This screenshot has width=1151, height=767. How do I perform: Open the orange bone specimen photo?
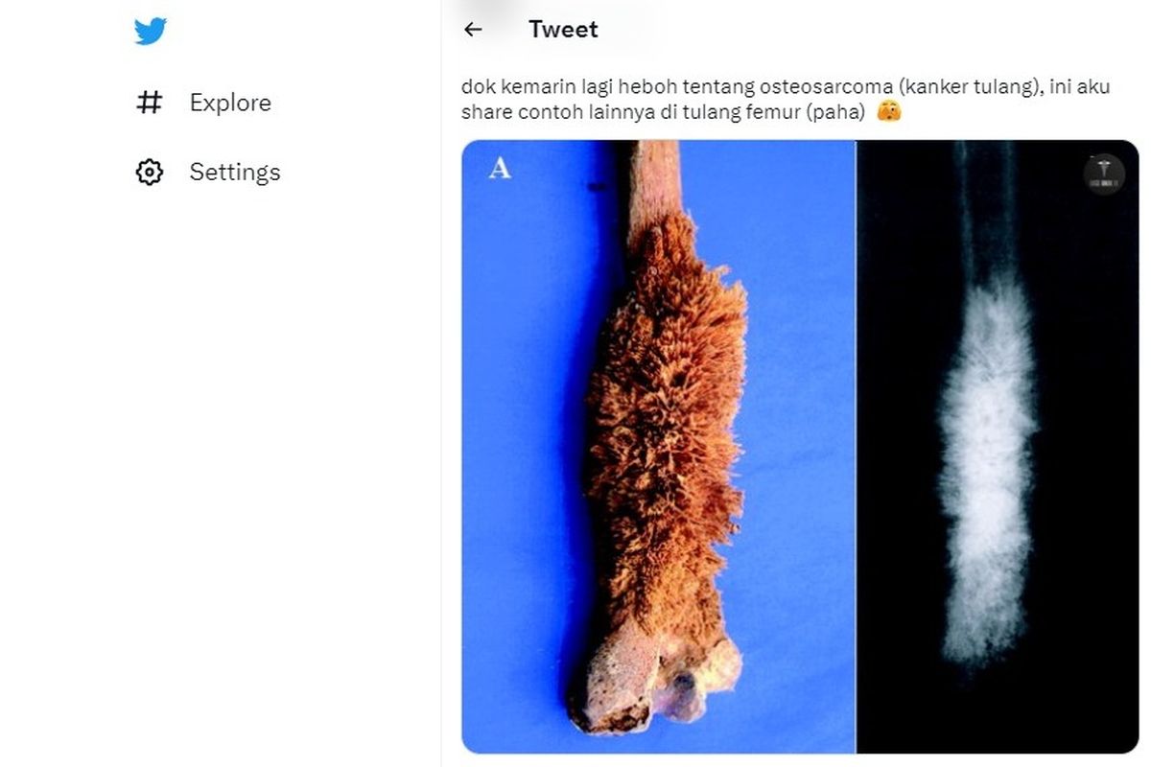pos(662,431)
